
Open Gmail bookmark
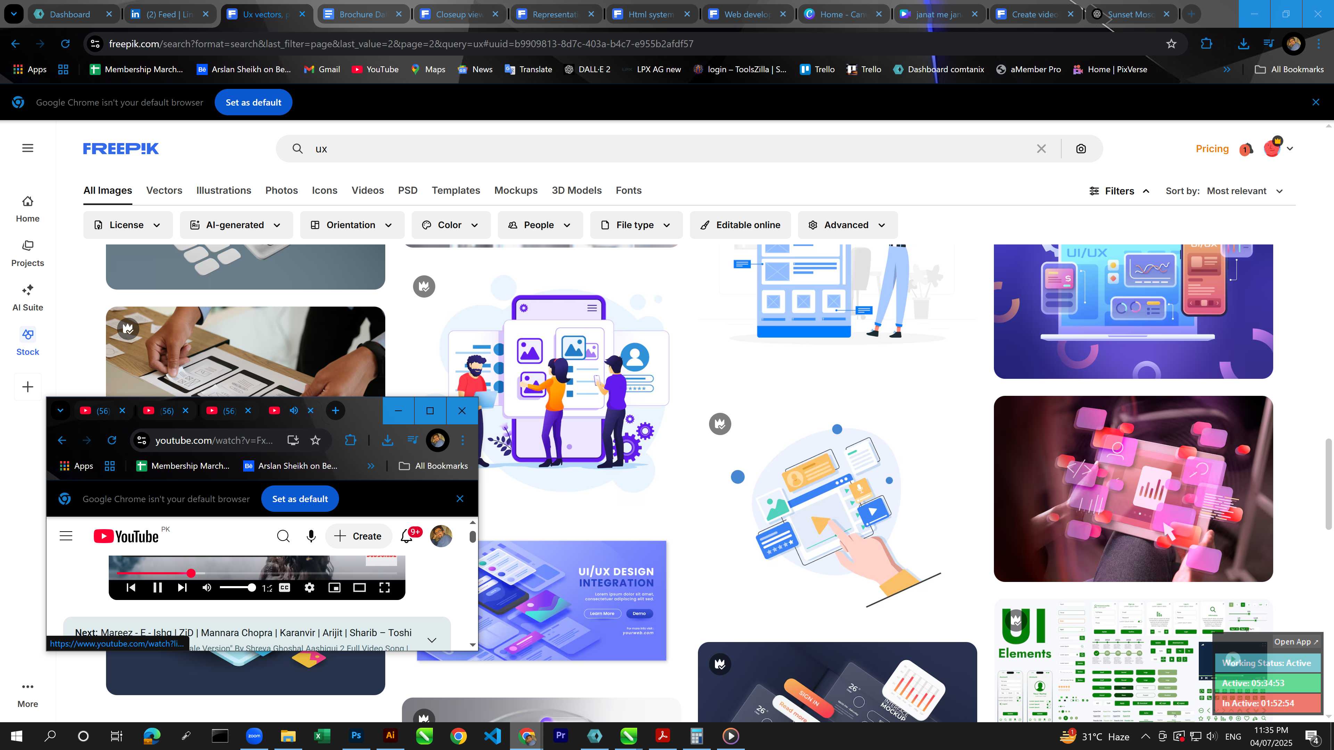[x=322, y=69]
